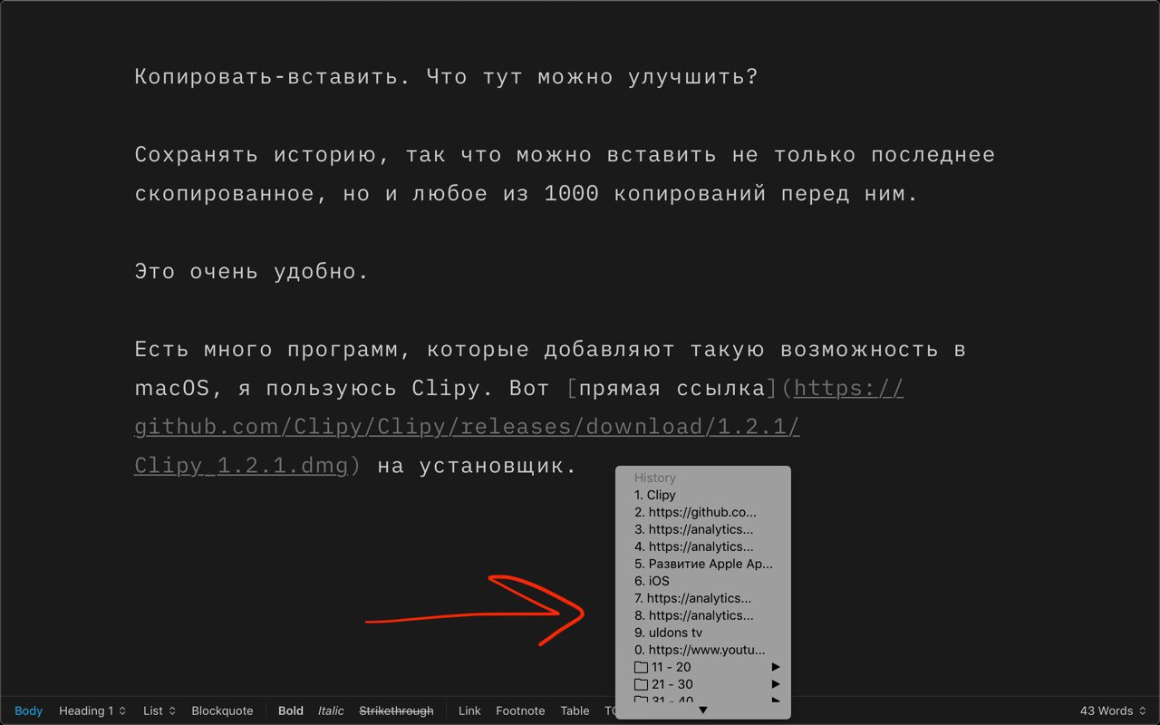Expand submenu arrow for 21 - 30
This screenshot has height=725, width=1160.
[x=776, y=684]
